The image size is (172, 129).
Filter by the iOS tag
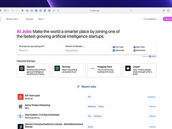click(x=89, y=97)
